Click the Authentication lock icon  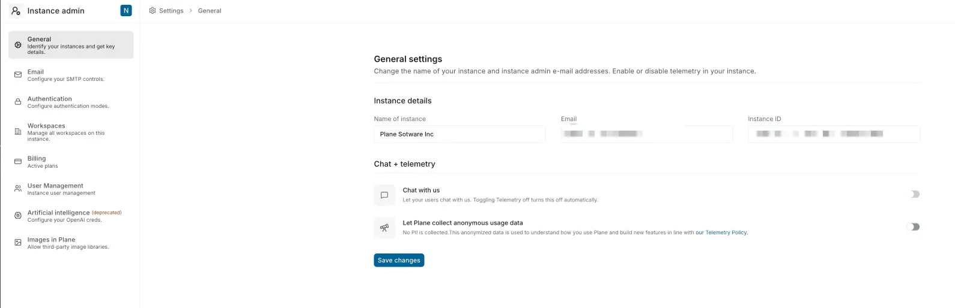coord(18,102)
